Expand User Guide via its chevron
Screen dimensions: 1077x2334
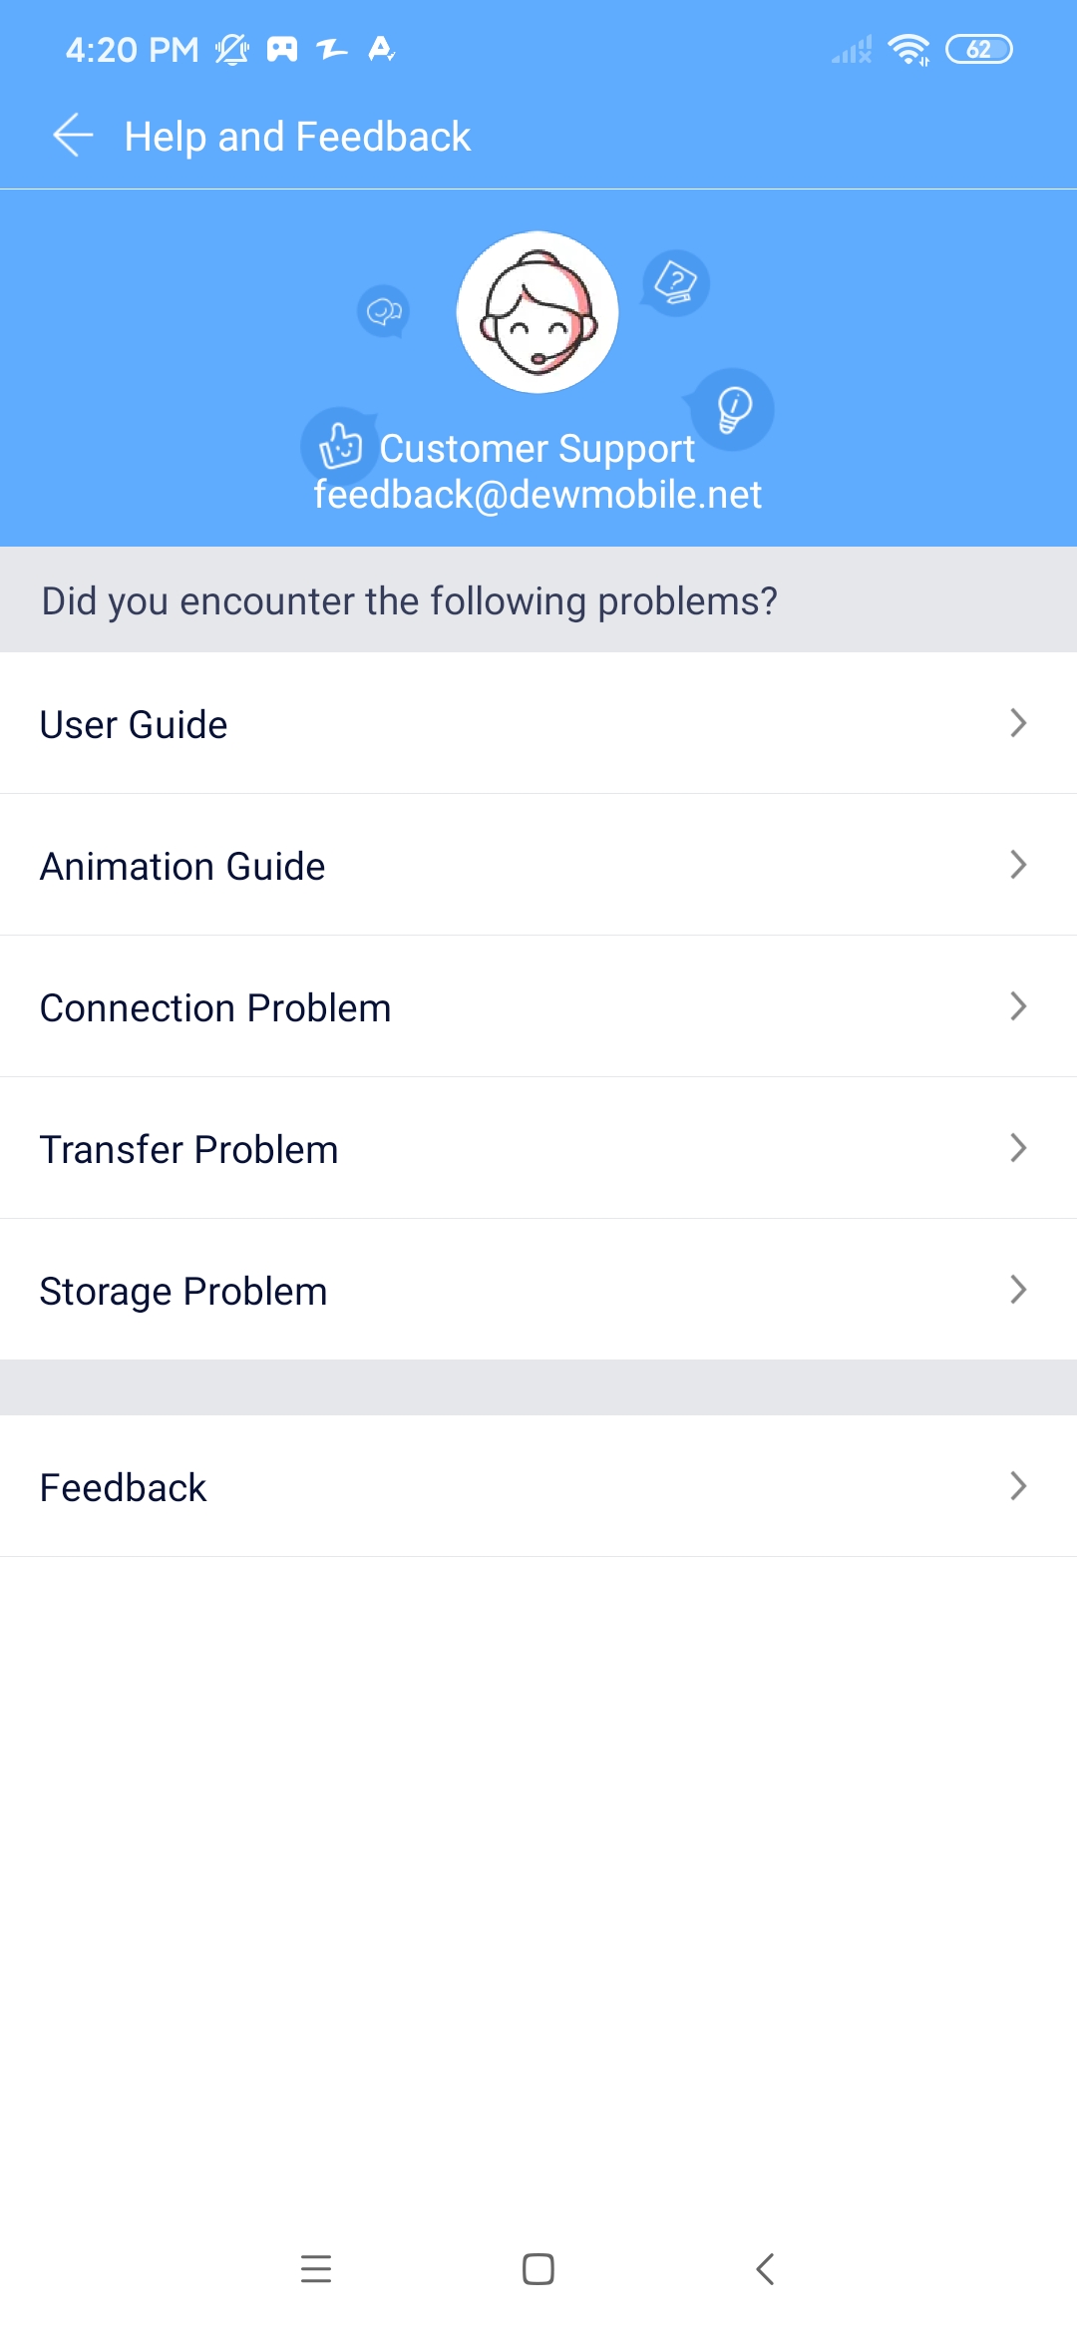(1018, 723)
